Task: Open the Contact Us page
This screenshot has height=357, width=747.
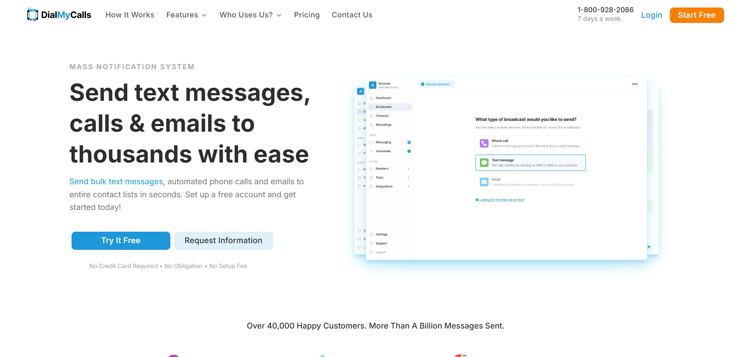Action: click(x=352, y=15)
